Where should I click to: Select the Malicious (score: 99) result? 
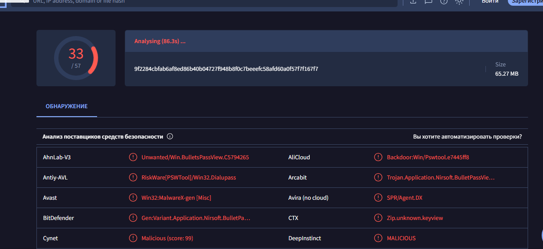point(167,238)
